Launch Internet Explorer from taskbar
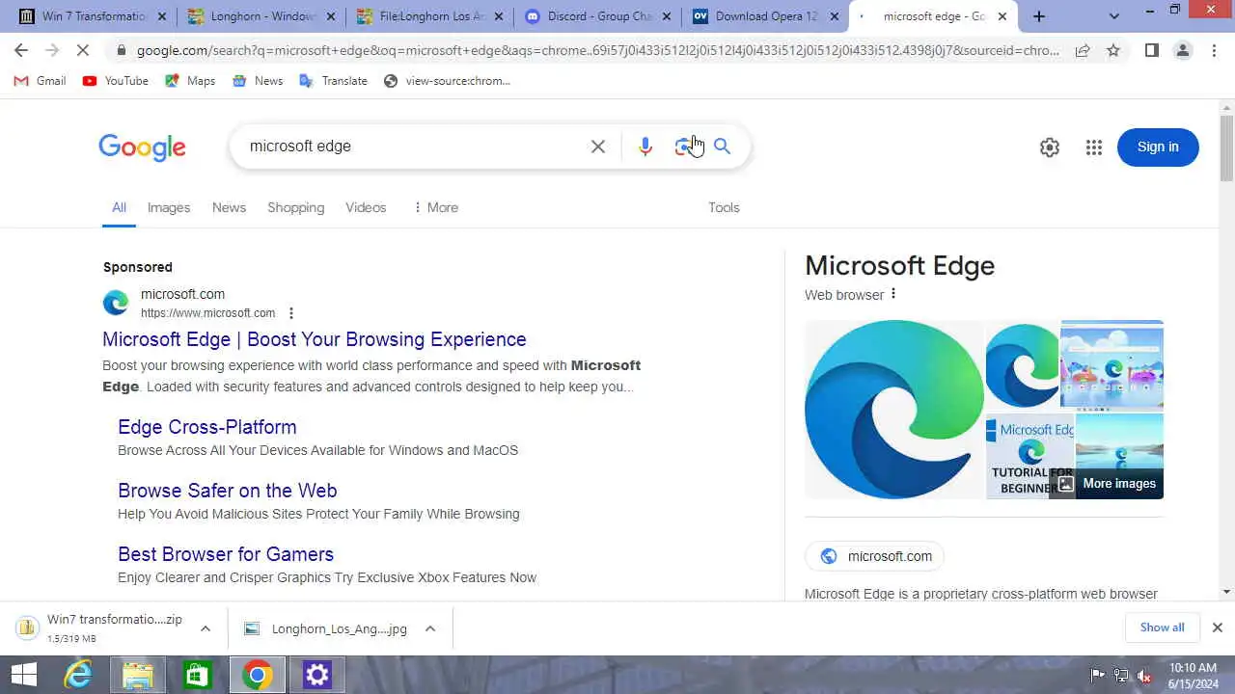This screenshot has width=1235, height=694. click(x=77, y=675)
